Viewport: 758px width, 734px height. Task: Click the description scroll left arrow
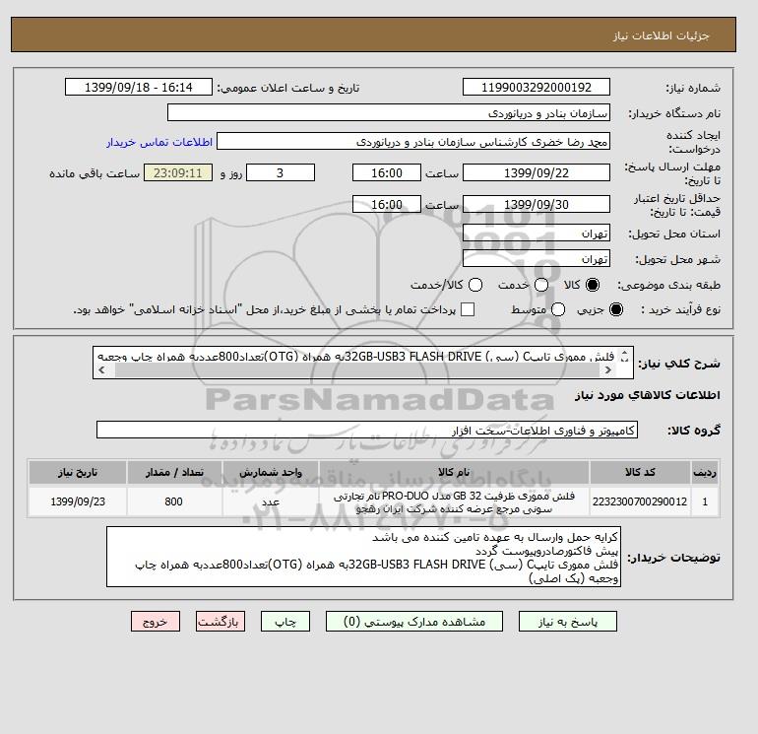(101, 370)
